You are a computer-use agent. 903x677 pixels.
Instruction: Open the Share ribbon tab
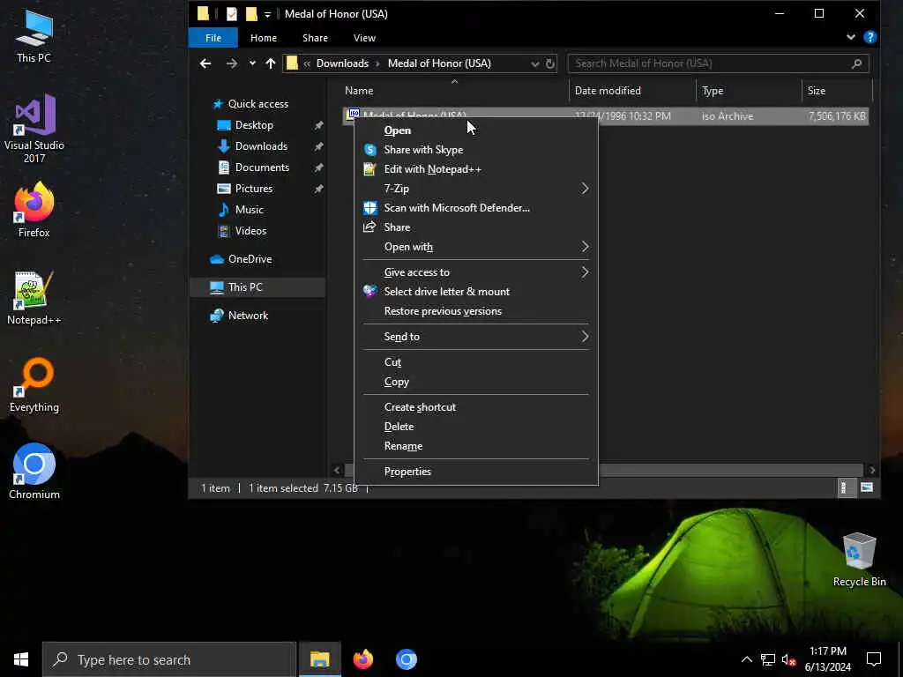[315, 38]
